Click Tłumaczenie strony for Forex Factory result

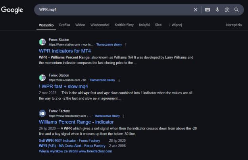click(x=107, y=116)
